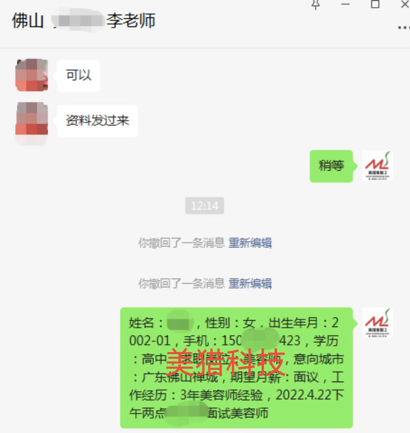Click ML logo avatar beside the resume message
410x433 pixels.
(x=377, y=323)
